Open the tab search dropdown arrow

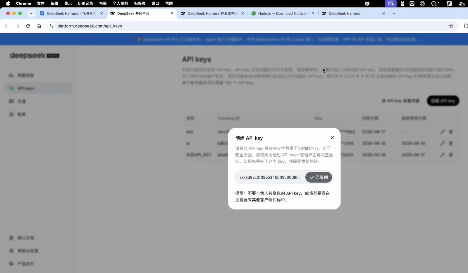tap(31, 13)
